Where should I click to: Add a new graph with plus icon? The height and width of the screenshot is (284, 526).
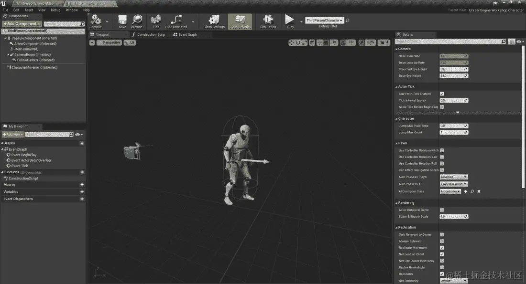pyautogui.click(x=82, y=143)
